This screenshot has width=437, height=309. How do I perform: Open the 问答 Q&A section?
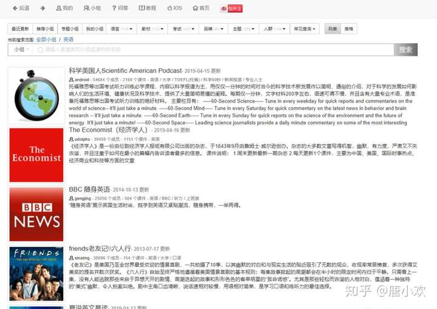(x=120, y=8)
